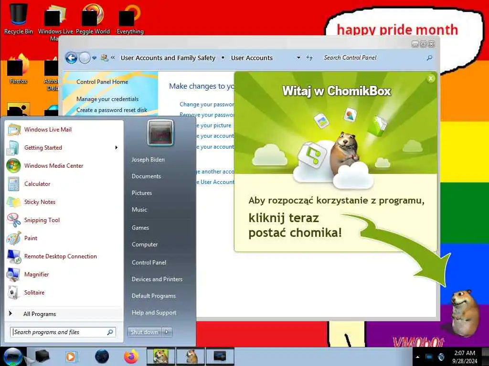489x366 pixels.
Task: Open Windows Media Center
Action: tap(64, 165)
